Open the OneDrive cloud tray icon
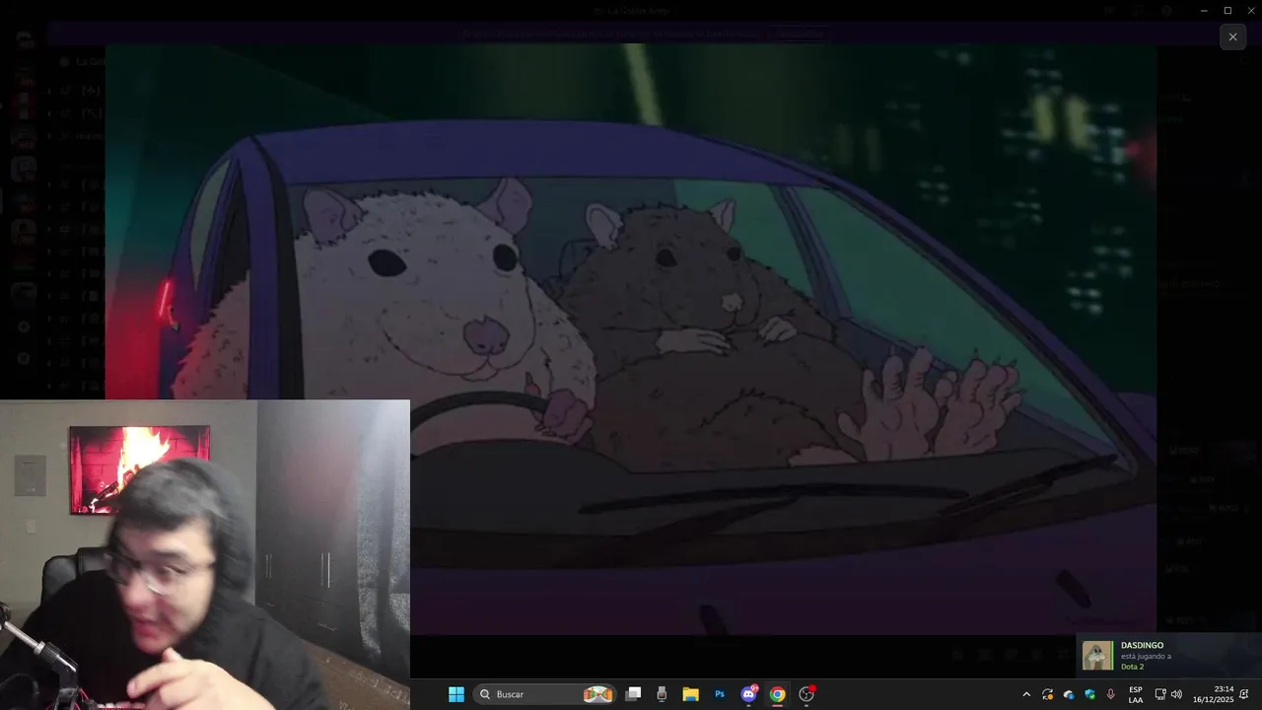 click(1069, 694)
